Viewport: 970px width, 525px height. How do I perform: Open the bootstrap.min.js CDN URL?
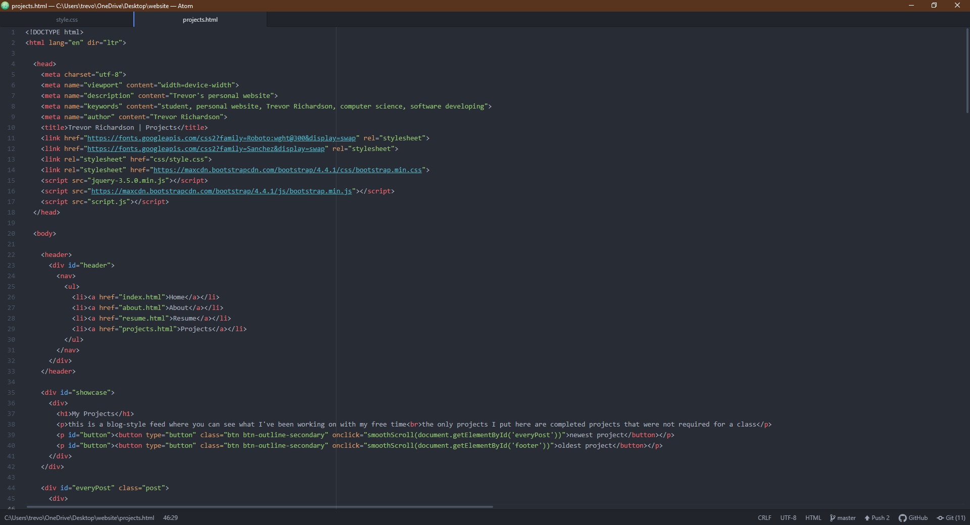click(222, 191)
